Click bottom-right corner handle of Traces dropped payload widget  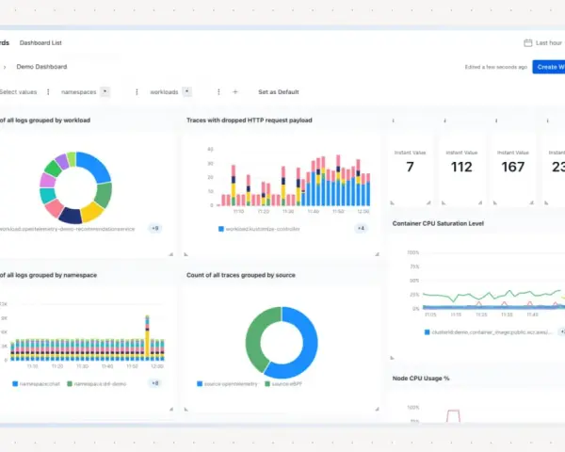(378, 254)
